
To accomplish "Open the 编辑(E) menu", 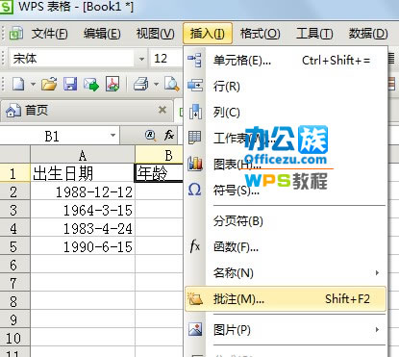I will (x=102, y=34).
